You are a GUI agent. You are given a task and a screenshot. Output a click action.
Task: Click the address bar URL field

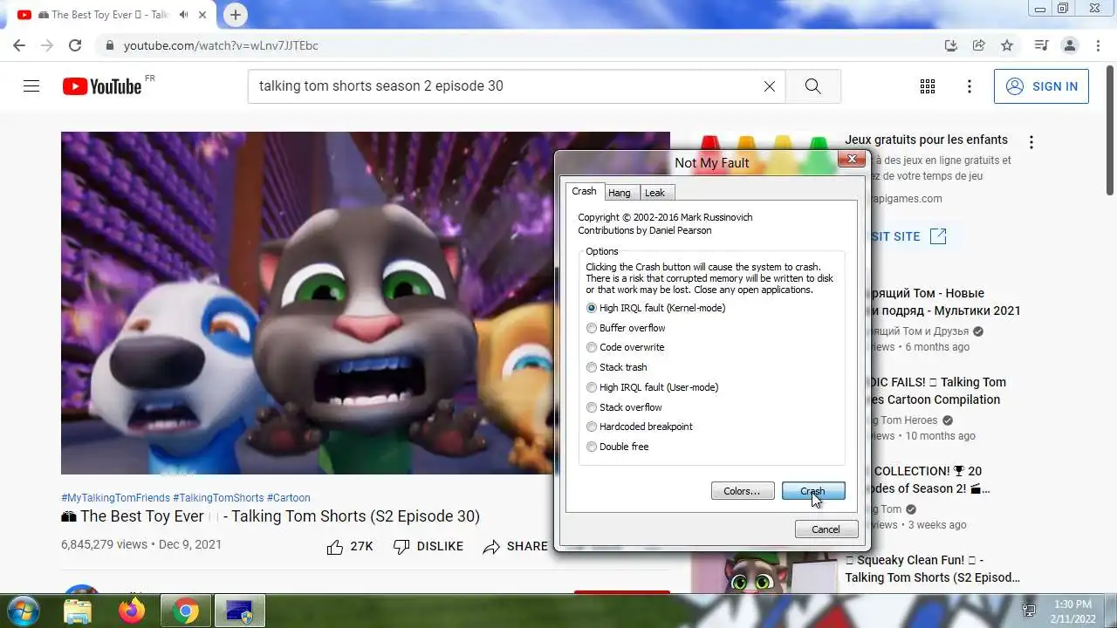point(515,45)
